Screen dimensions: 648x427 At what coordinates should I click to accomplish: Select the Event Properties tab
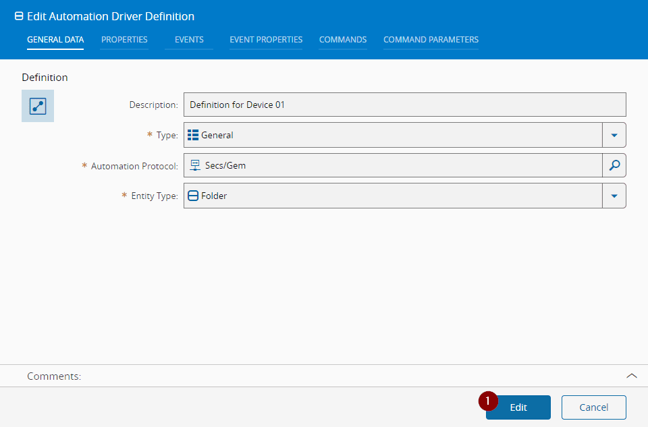point(266,40)
